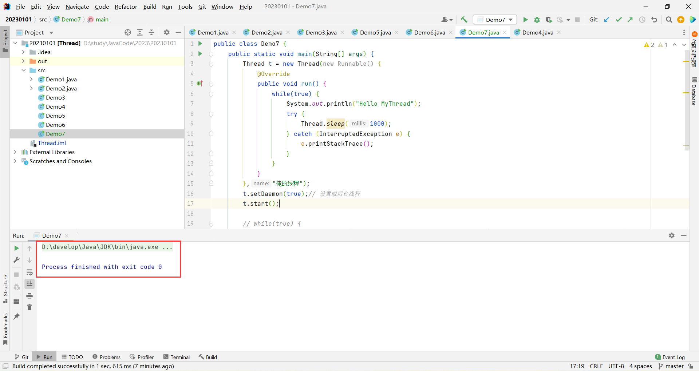699x371 pixels.
Task: Open the Refactor menu
Action: (x=126, y=7)
